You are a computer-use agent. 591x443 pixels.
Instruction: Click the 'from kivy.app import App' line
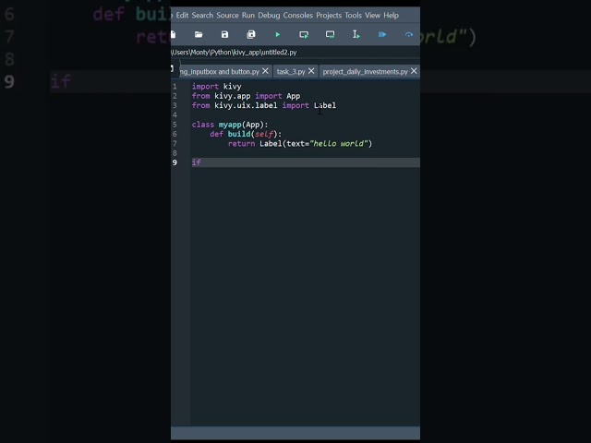pyautogui.click(x=246, y=96)
